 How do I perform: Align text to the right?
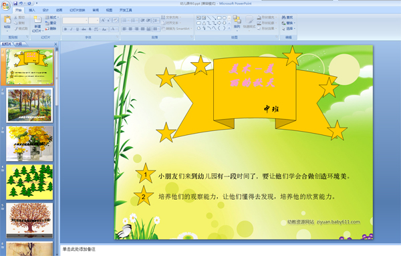point(136,29)
